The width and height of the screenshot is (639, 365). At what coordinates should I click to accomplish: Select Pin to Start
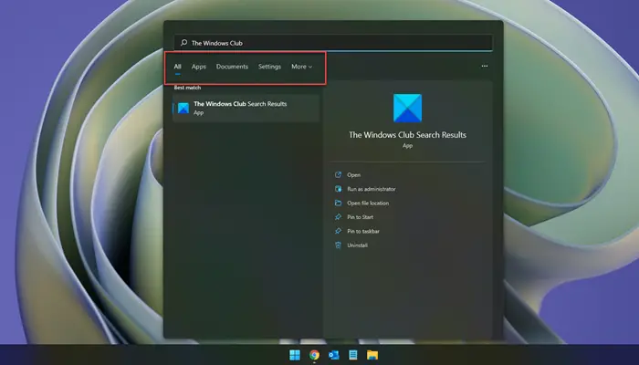(x=360, y=217)
